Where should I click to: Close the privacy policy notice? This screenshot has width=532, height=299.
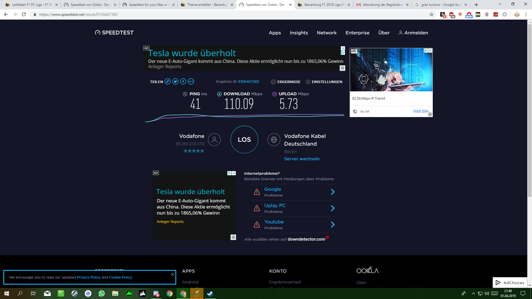173,274
